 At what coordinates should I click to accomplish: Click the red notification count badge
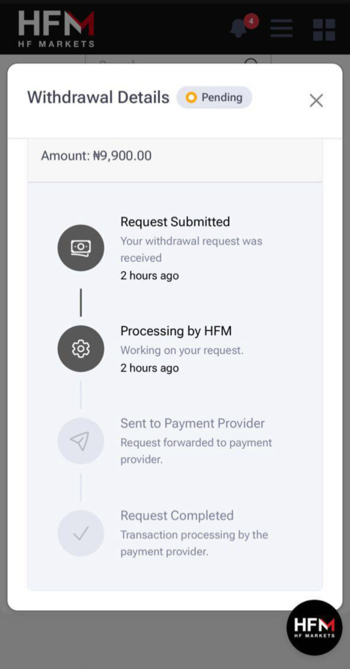[x=251, y=21]
